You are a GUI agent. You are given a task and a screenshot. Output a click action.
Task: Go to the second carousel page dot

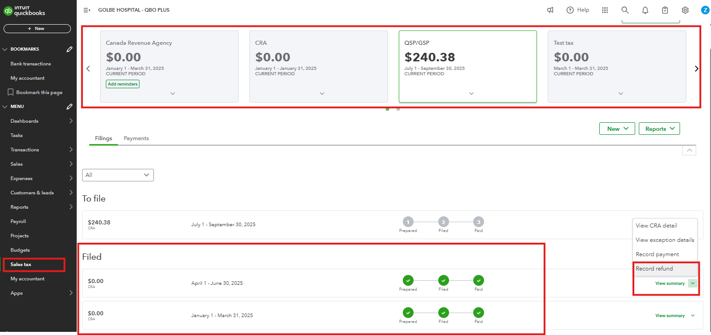tap(398, 109)
